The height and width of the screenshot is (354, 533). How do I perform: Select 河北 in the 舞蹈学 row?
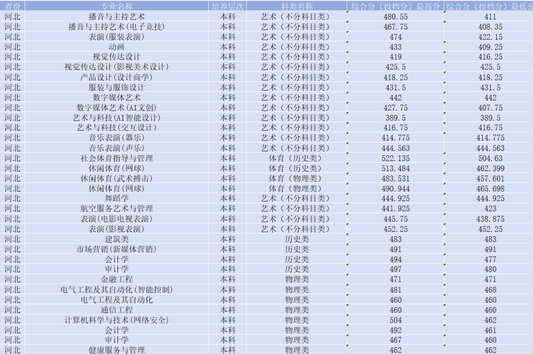12,198
